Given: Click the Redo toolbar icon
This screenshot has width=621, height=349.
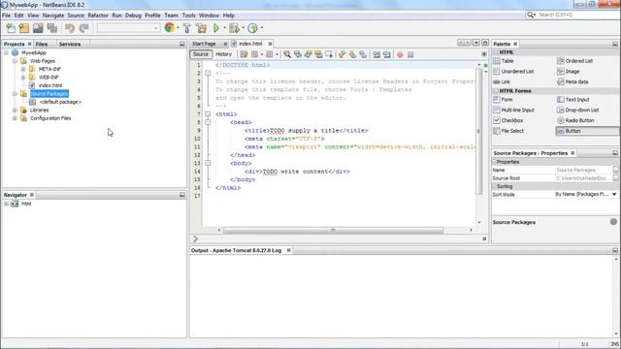Looking at the screenshot, I should 83,28.
